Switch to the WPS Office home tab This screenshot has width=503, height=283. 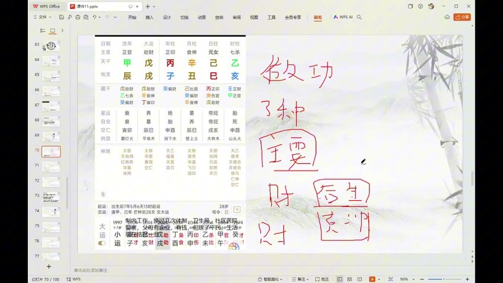(47, 7)
